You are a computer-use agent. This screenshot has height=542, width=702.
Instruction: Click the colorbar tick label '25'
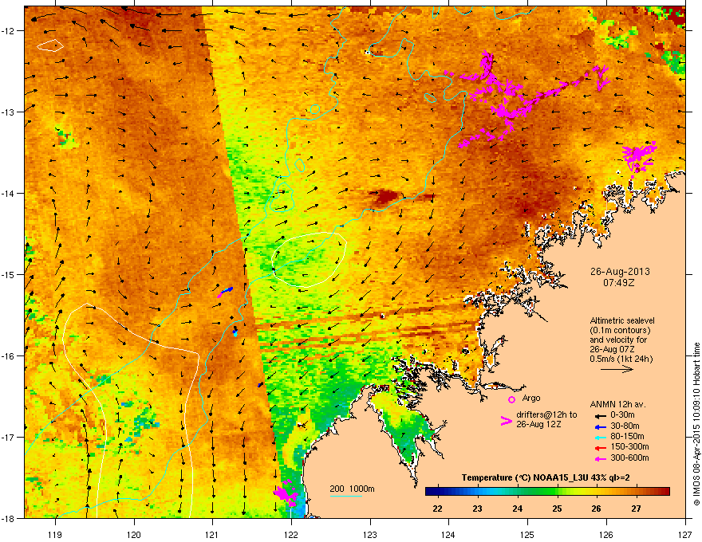557,509
